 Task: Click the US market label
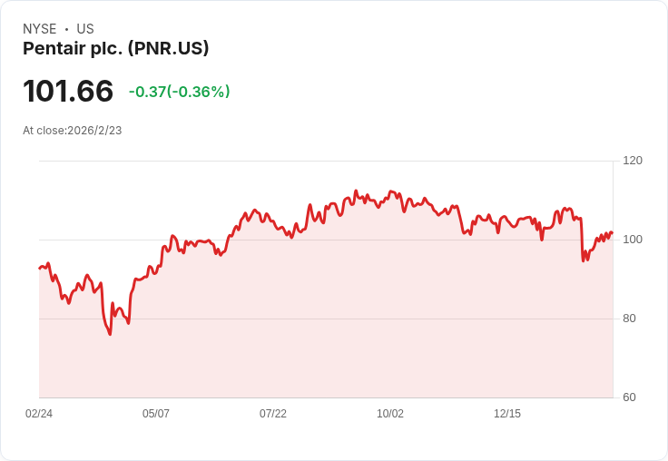click(x=85, y=29)
